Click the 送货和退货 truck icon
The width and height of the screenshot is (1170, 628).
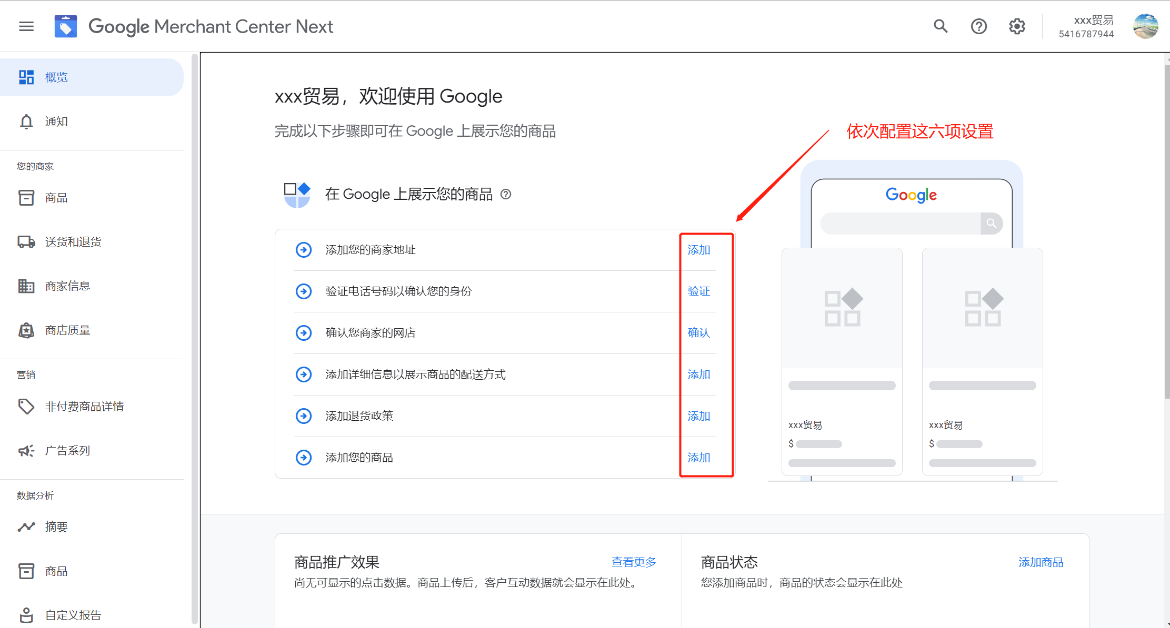click(x=26, y=242)
